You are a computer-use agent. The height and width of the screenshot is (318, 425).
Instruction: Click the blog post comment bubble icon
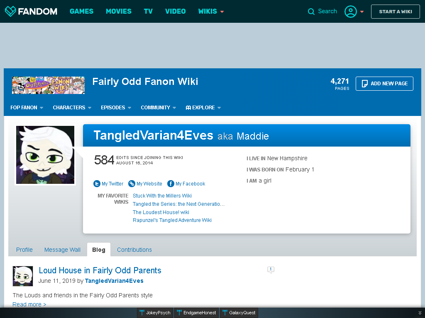point(271,270)
